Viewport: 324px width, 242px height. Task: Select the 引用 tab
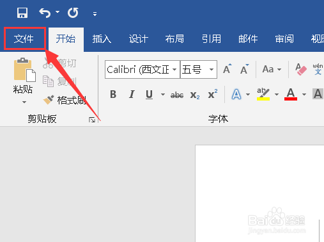(212, 39)
